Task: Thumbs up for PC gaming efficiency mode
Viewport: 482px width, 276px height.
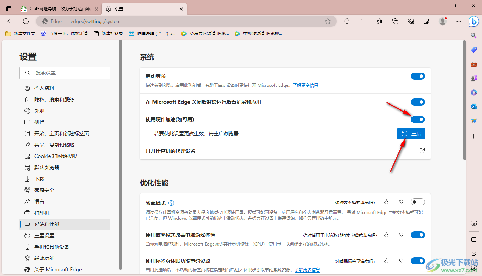Action: coord(386,235)
